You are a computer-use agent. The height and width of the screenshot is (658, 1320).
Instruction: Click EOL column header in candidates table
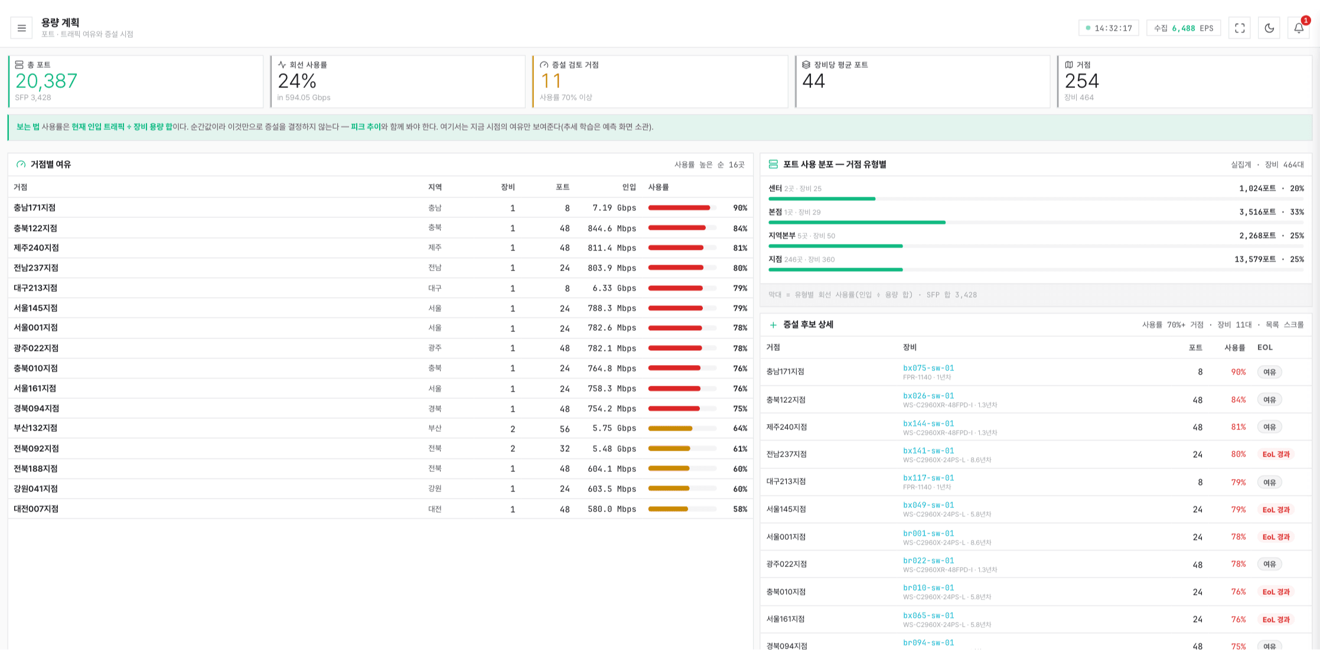[1265, 347]
